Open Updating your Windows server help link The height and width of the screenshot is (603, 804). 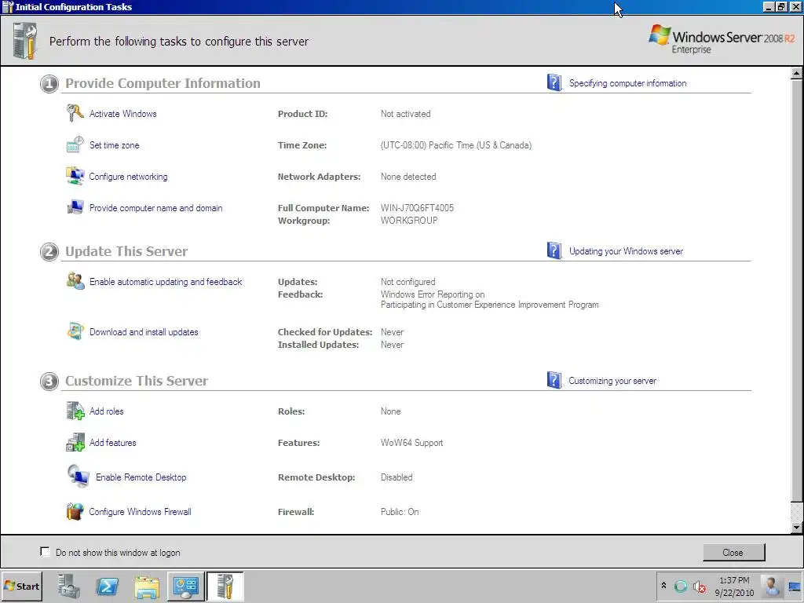point(626,251)
